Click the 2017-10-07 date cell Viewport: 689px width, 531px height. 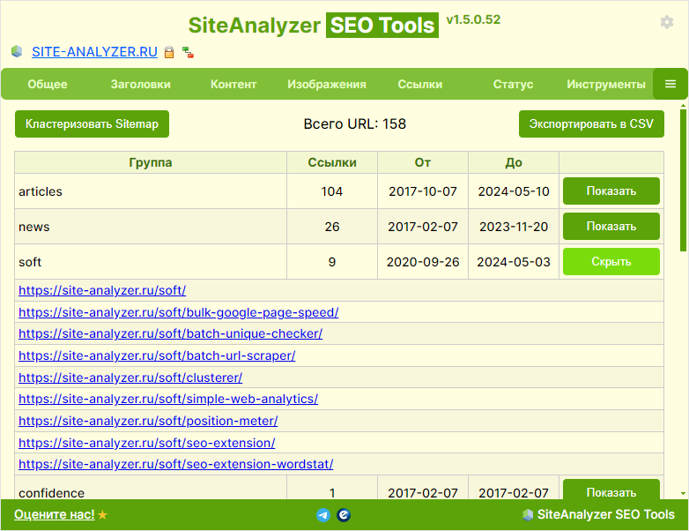click(423, 191)
